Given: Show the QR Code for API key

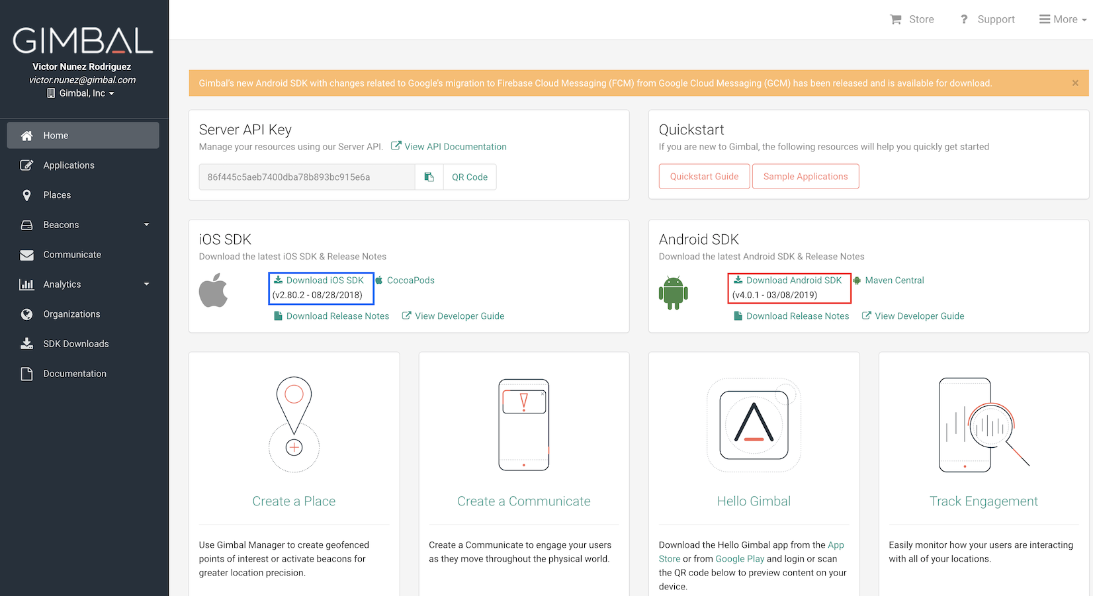Looking at the screenshot, I should tap(470, 177).
